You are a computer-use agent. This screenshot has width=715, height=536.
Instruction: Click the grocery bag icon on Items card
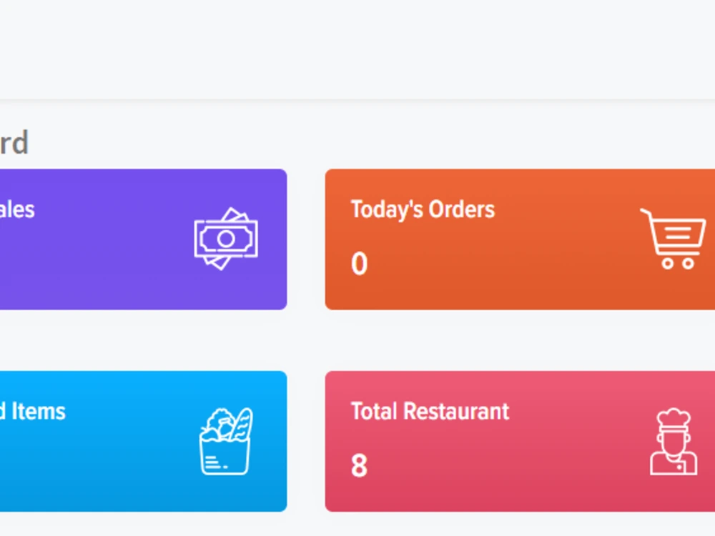[x=225, y=442]
